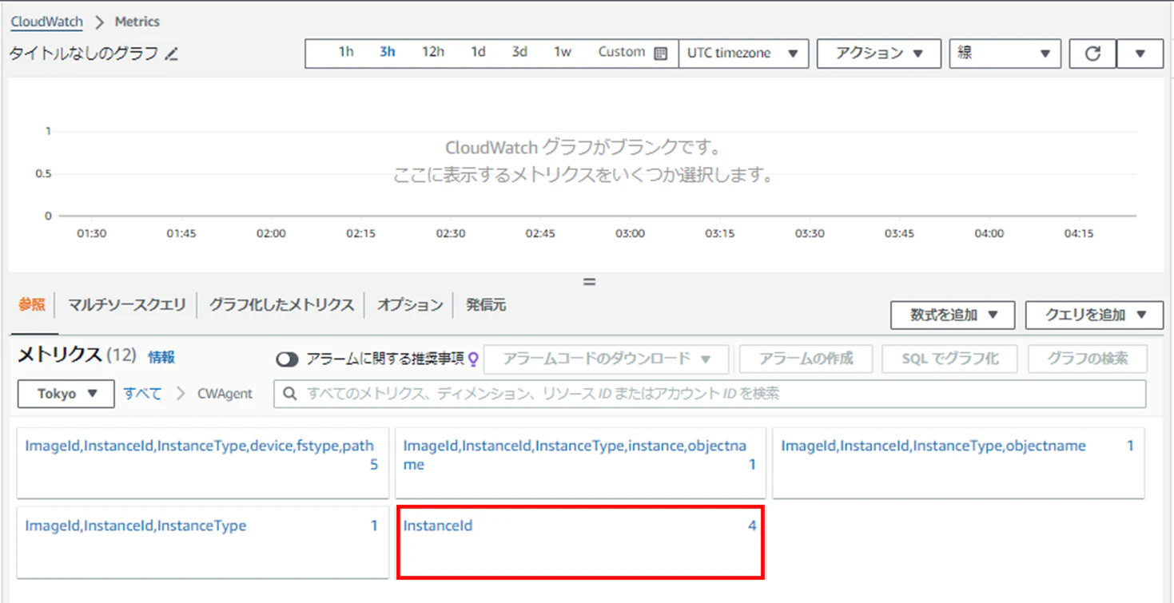Switch to the グラフ化したメトリクス tab
This screenshot has width=1174, height=603.
[x=281, y=305]
